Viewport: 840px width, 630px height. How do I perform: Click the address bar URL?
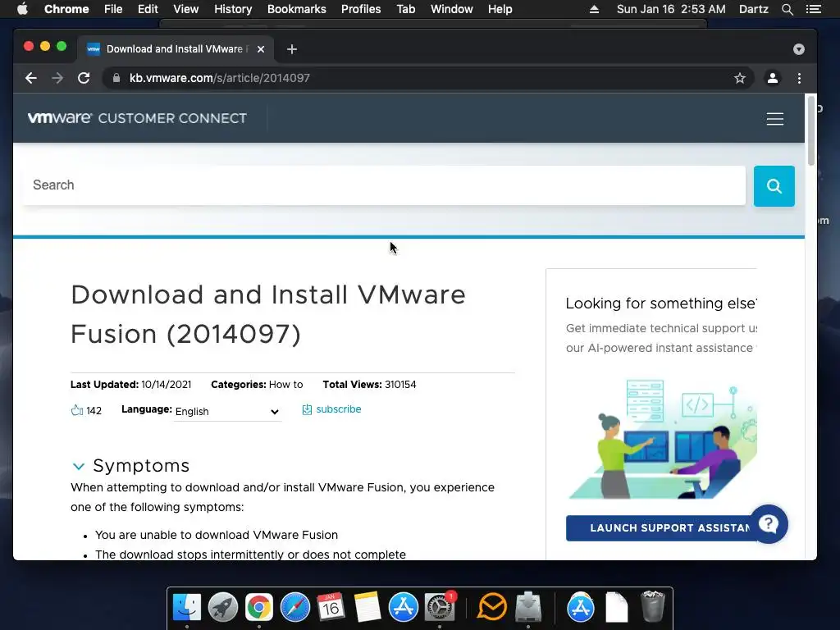pyautogui.click(x=220, y=78)
